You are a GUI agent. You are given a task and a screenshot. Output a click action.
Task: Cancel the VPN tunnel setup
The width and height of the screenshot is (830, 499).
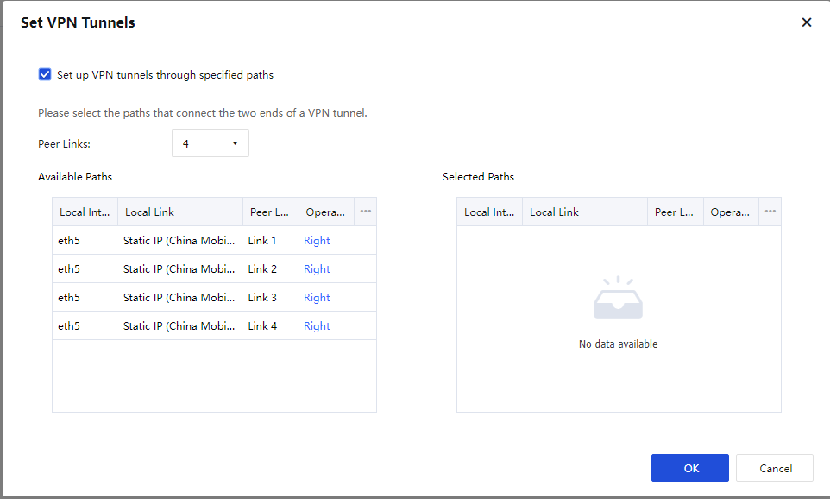point(775,468)
